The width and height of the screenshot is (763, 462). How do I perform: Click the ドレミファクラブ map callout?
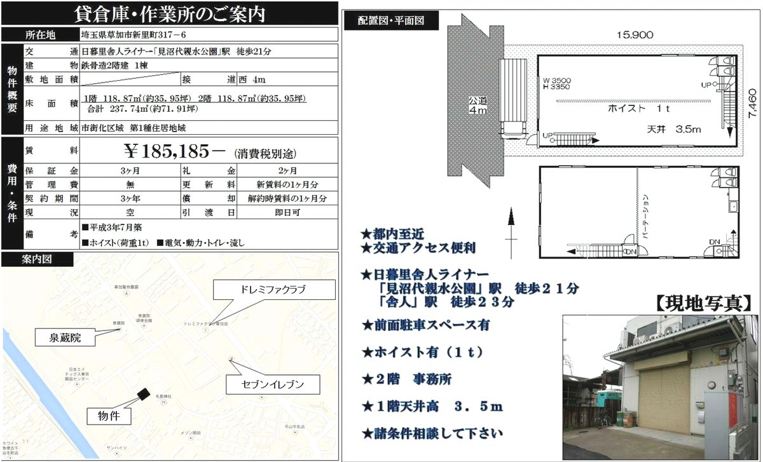point(274,290)
